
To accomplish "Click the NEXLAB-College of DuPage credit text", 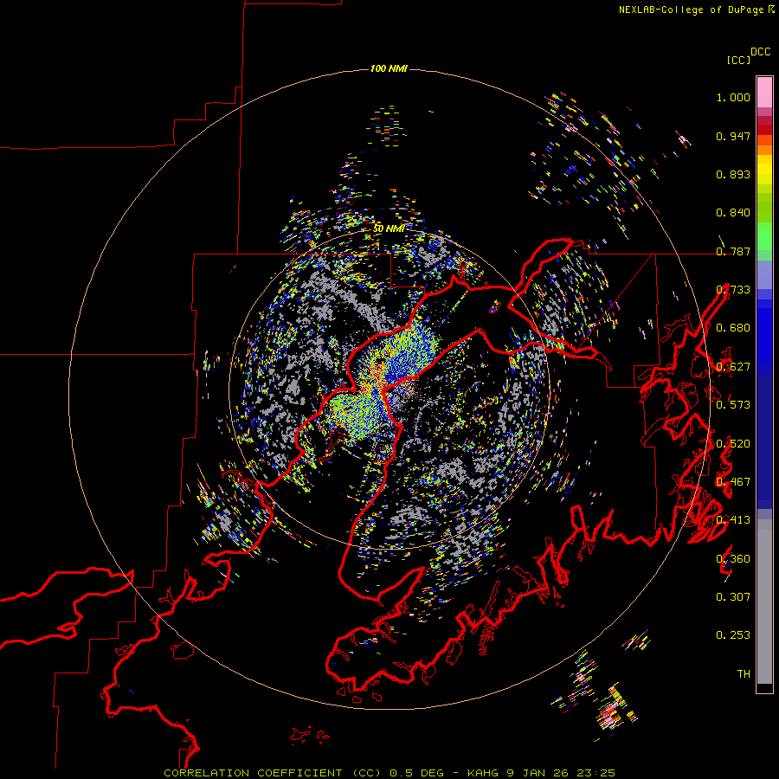I will tap(692, 10).
